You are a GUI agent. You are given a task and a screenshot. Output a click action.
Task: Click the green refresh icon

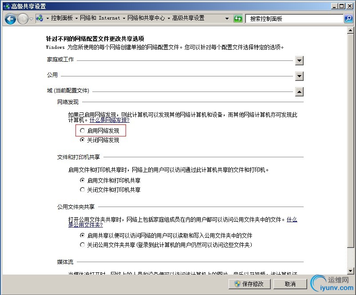click(x=238, y=18)
